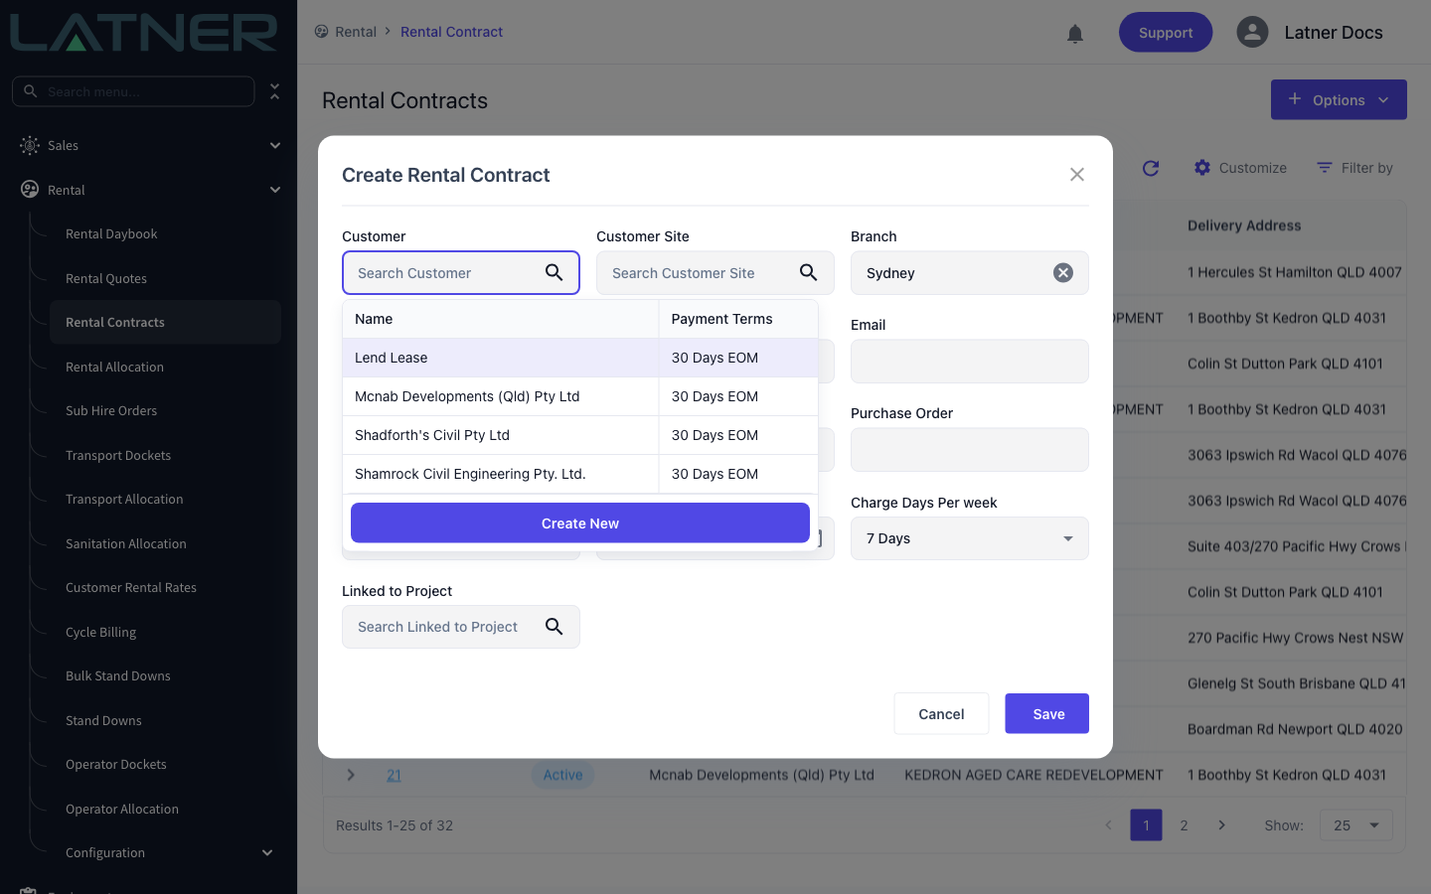Click the Customize gear icon

point(1202,168)
